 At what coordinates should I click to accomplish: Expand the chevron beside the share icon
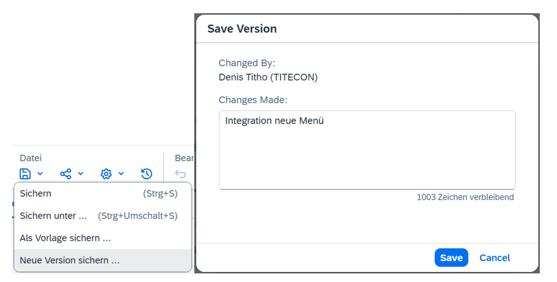tap(81, 174)
